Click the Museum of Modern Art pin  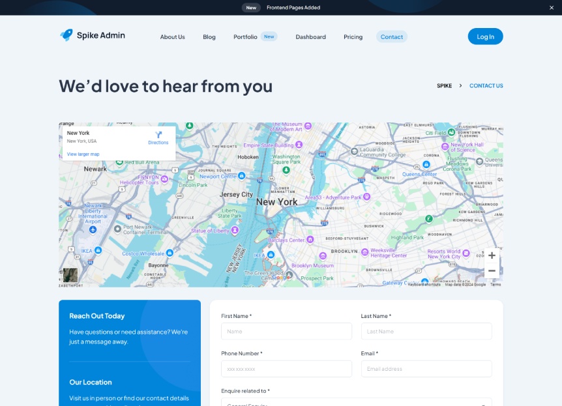(x=308, y=126)
